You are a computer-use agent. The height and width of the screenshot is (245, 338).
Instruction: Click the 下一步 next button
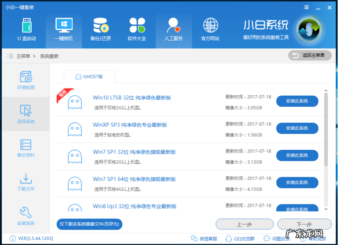[304, 224]
